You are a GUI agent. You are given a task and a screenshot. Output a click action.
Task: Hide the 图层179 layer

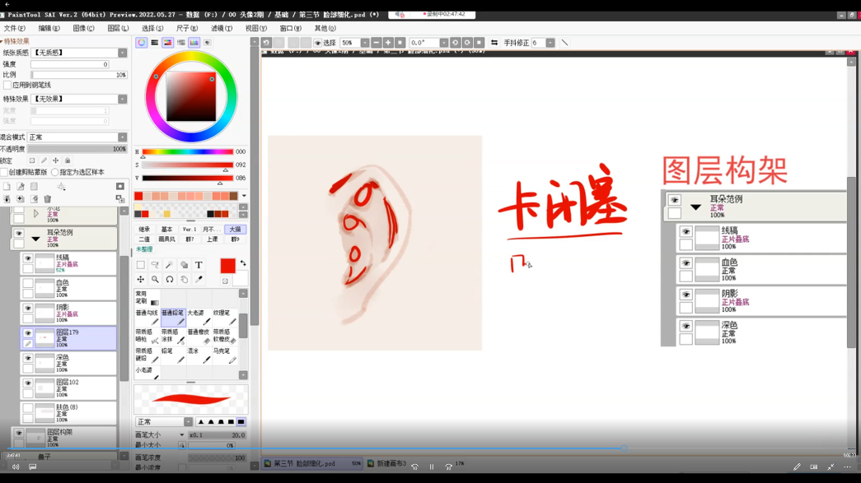(x=28, y=332)
